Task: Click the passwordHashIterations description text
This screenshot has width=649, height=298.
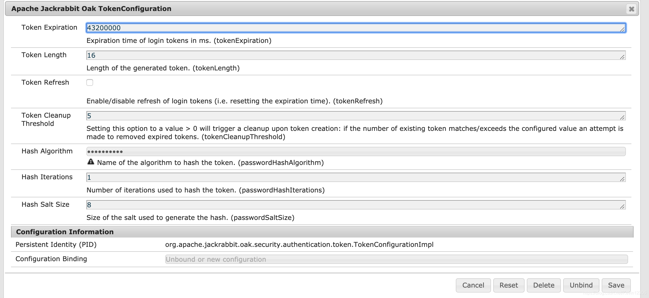Action: point(206,190)
